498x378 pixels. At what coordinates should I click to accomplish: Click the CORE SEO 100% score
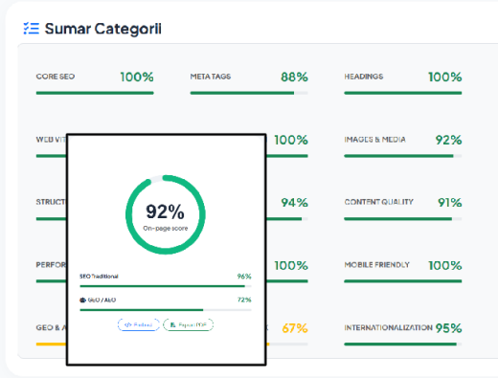pyautogui.click(x=137, y=77)
